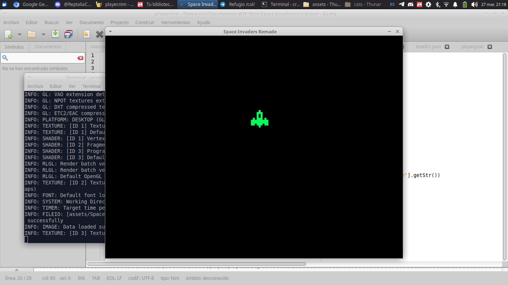508x285 pixels.
Task: Close the player.json tab
Action: pos(490,47)
